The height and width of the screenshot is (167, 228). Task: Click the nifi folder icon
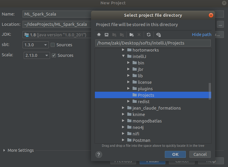(129, 134)
